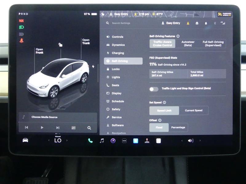The image size is (246, 184).
Task: Open the Self-Driving settings menu
Action: point(123,61)
